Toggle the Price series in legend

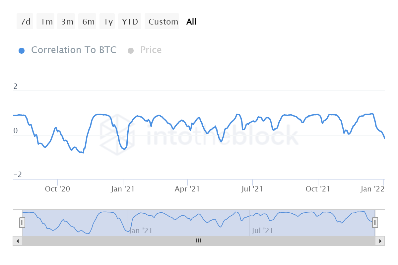(x=151, y=50)
